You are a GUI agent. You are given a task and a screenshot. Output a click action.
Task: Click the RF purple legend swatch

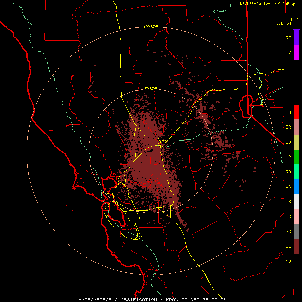[296, 38]
